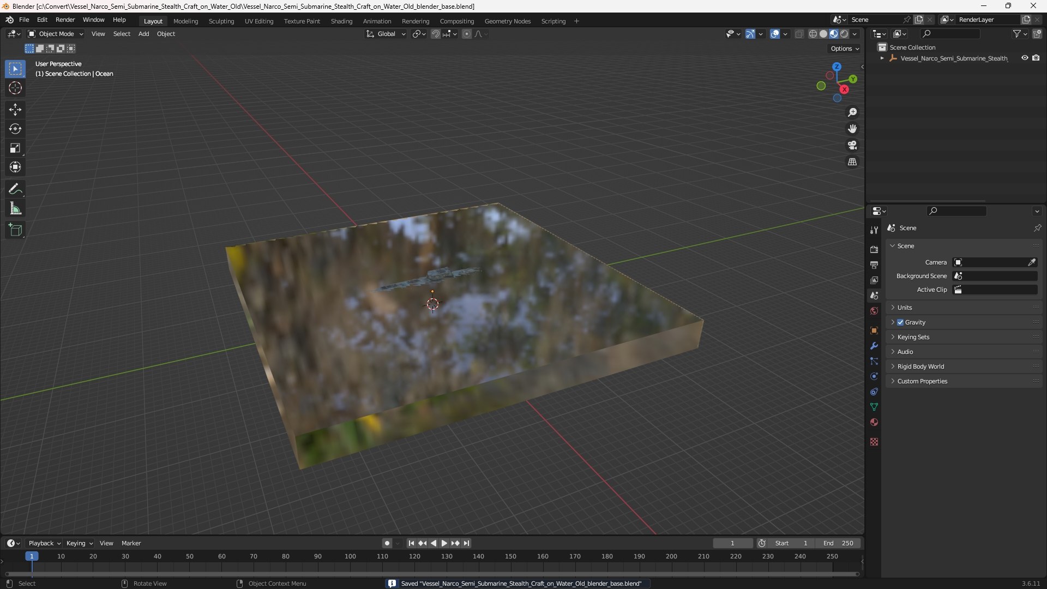Disable Vessel_Narco collection in renders
1047x589 pixels.
[1036, 58]
